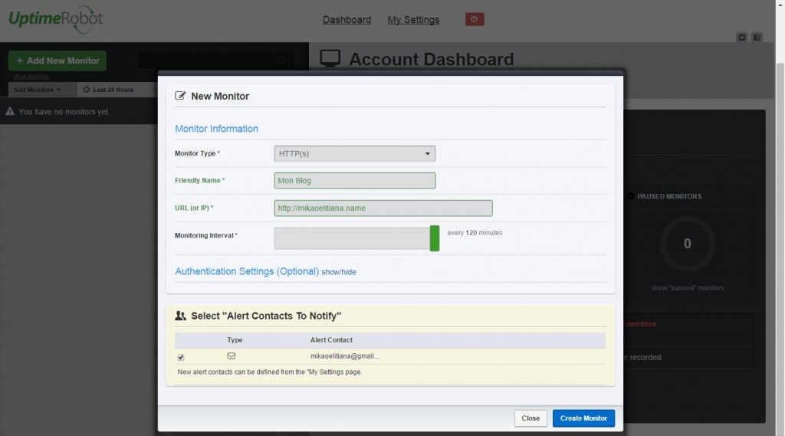Click the New Monitor edit pencil icon

[x=181, y=96]
